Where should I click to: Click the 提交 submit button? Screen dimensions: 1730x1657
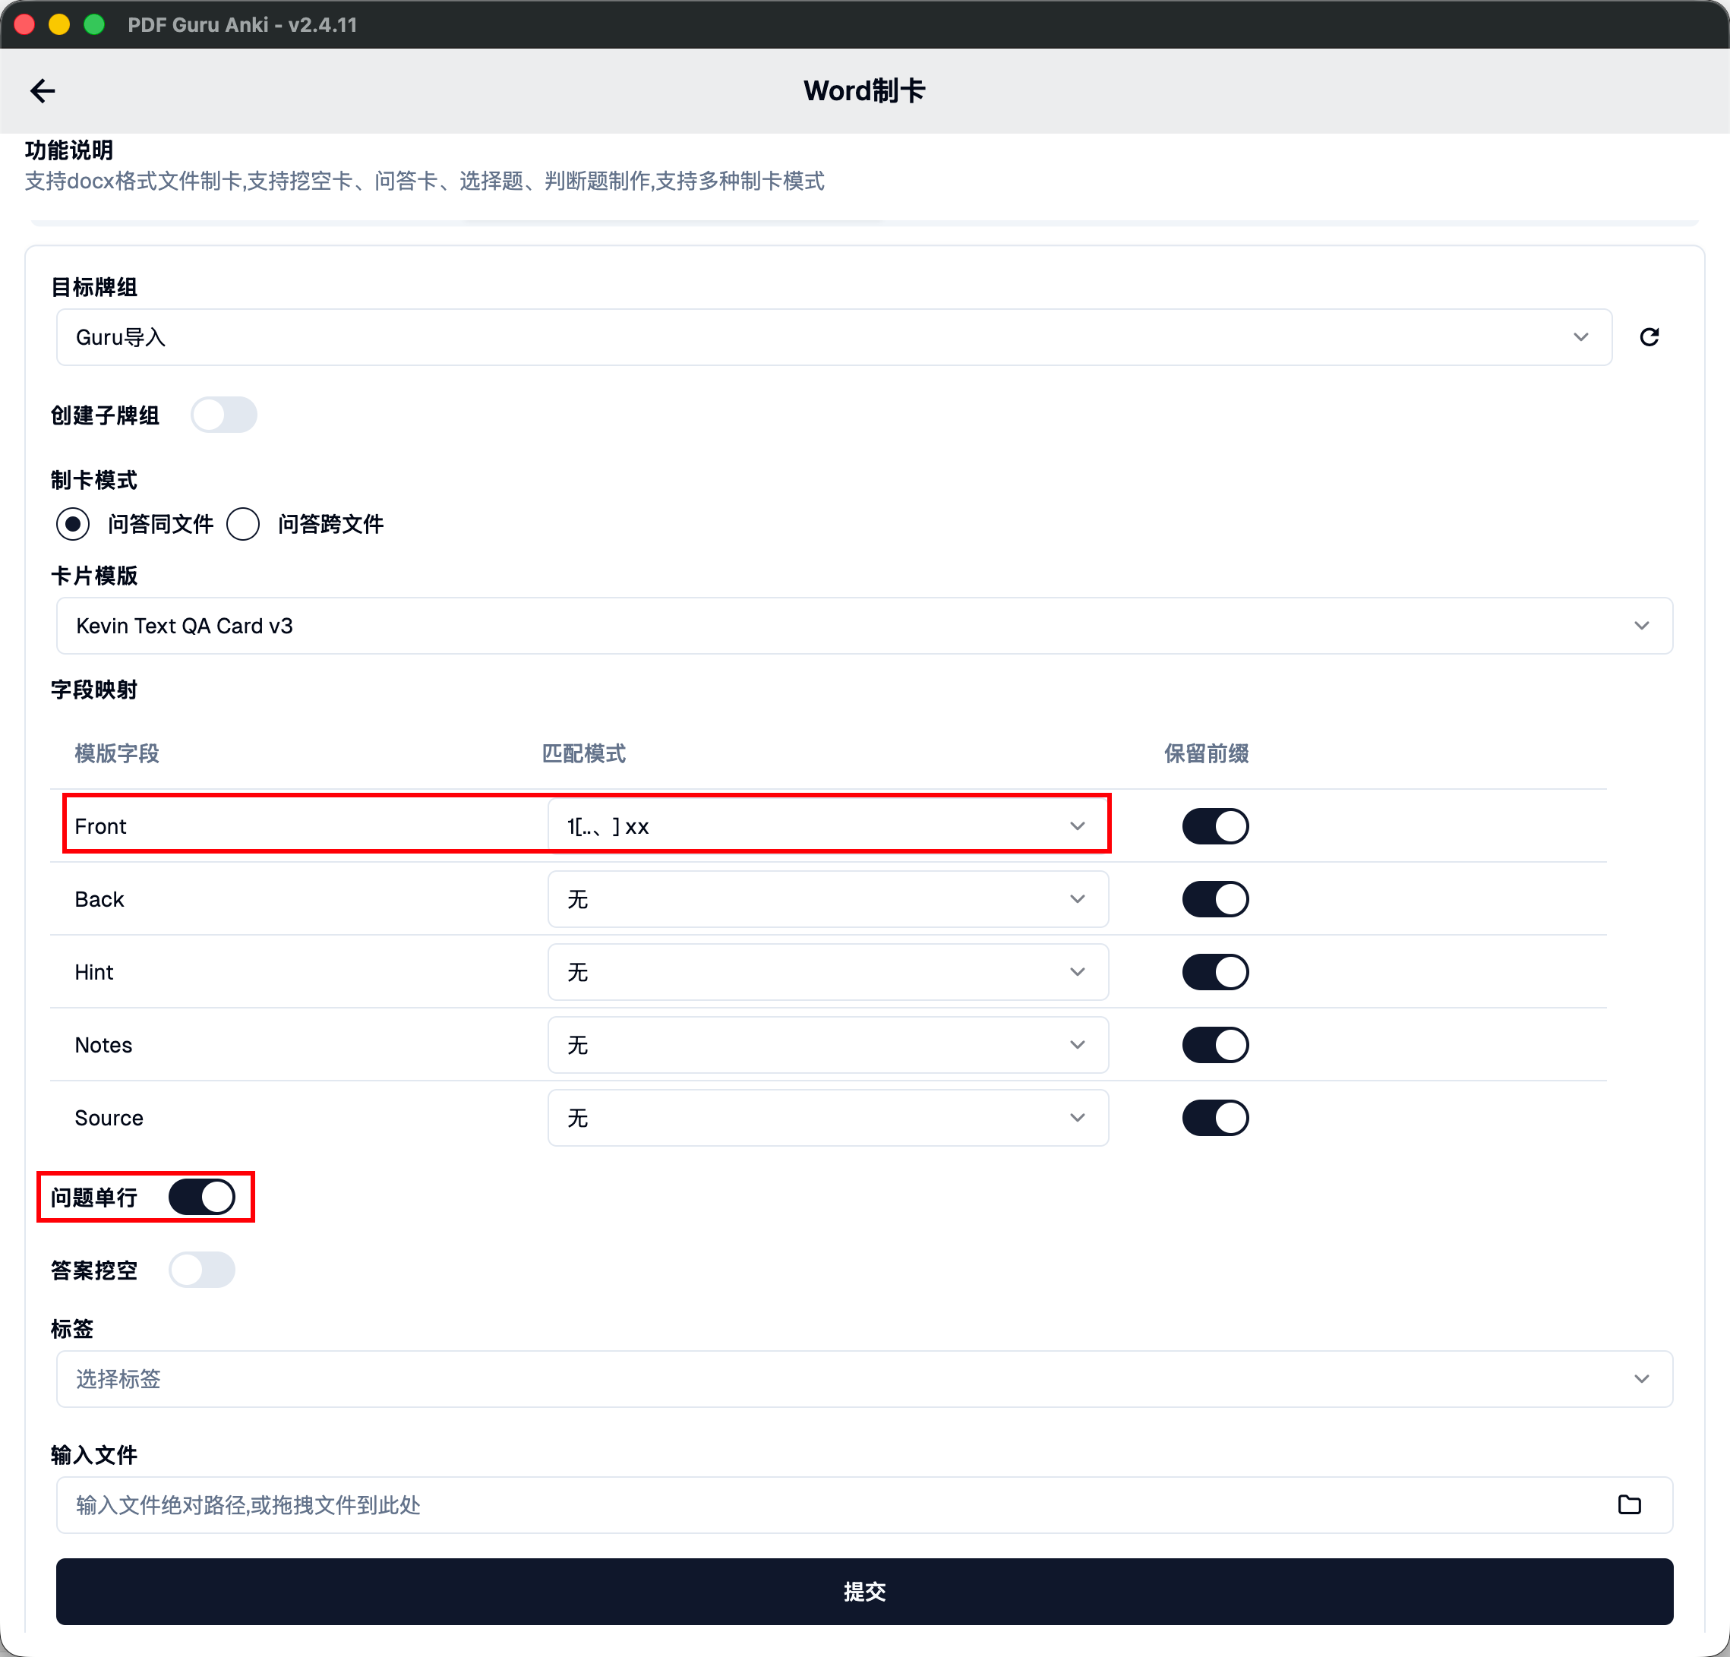click(863, 1592)
